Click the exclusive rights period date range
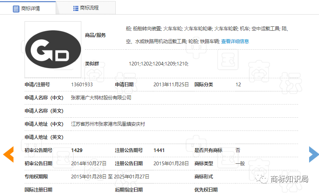The image size is (319, 193). [110, 177]
